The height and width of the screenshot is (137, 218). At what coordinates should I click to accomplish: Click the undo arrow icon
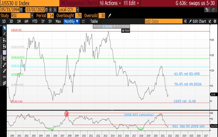coord(207,10)
